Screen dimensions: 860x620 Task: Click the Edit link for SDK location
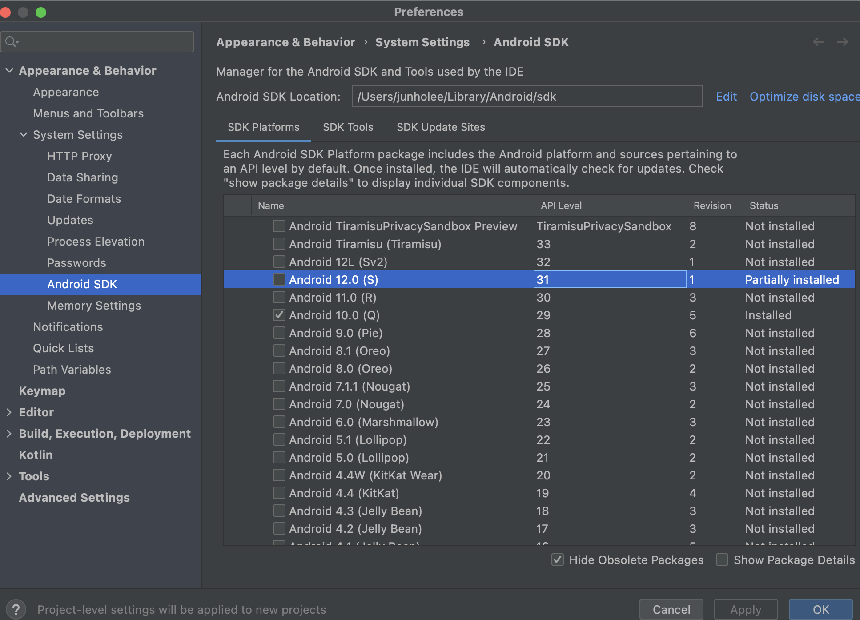pyautogui.click(x=726, y=97)
